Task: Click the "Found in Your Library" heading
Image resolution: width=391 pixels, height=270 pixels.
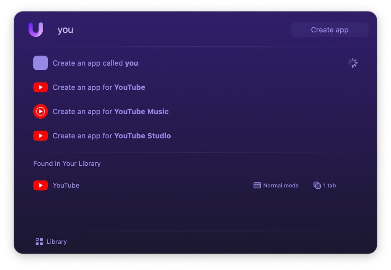Action: (67, 163)
